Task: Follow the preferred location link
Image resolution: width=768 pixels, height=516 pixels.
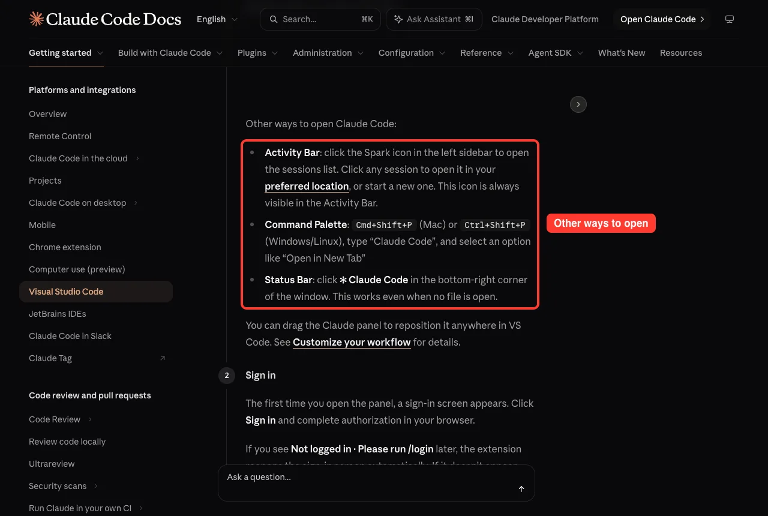Action: tap(307, 186)
